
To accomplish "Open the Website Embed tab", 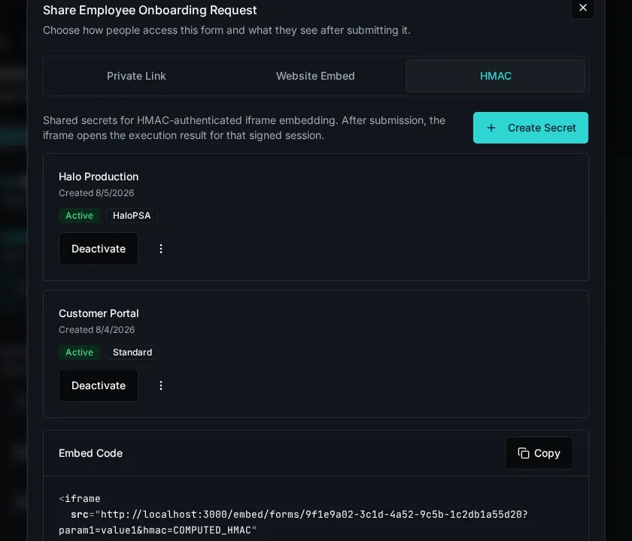I will [315, 76].
